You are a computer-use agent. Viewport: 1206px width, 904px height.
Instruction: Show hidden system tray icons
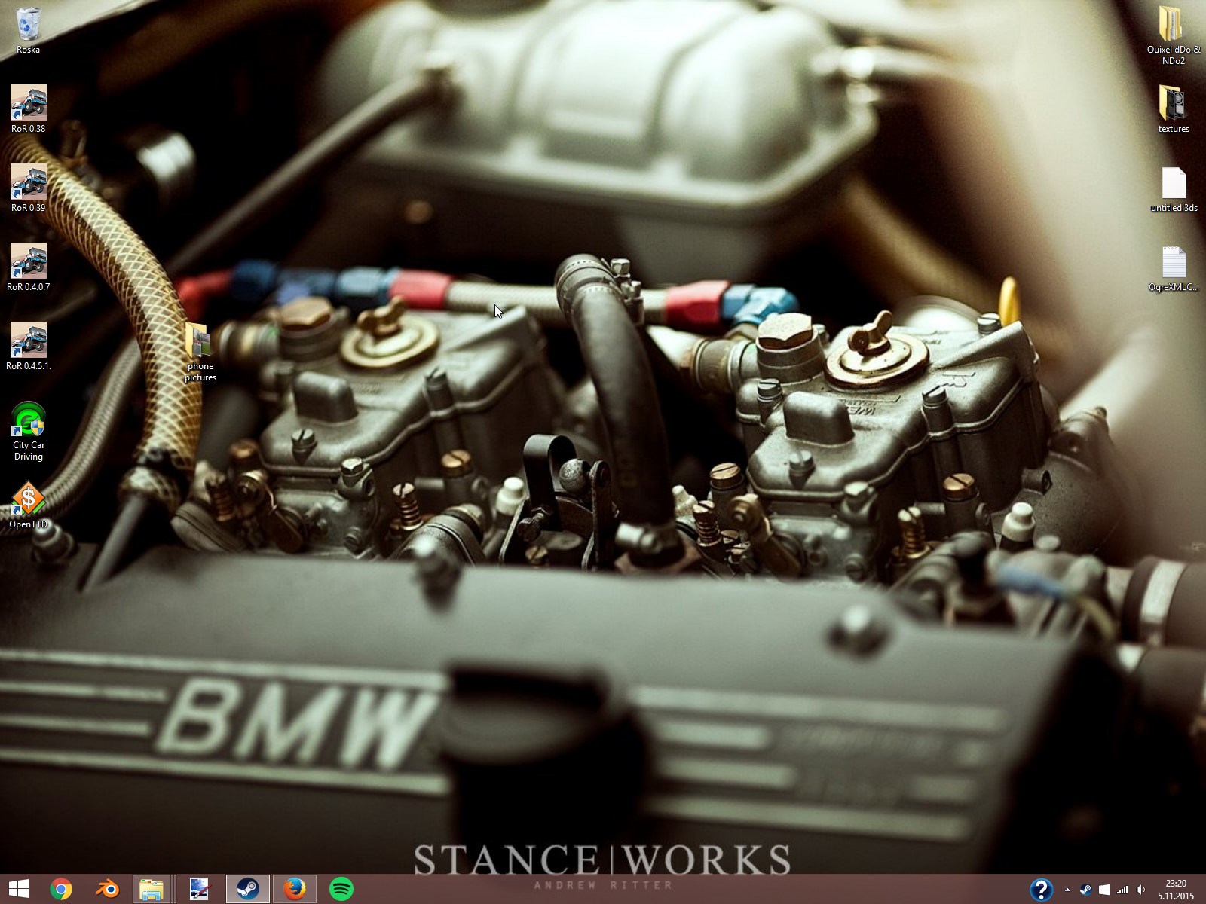[x=1067, y=890]
